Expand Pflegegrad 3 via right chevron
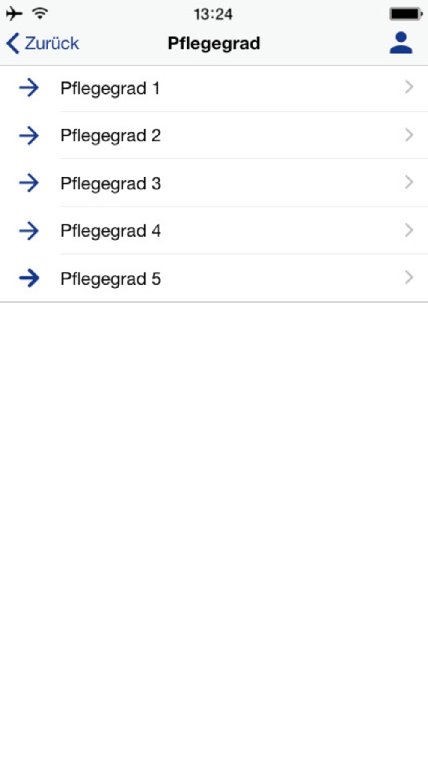The image size is (428, 762). (x=409, y=183)
